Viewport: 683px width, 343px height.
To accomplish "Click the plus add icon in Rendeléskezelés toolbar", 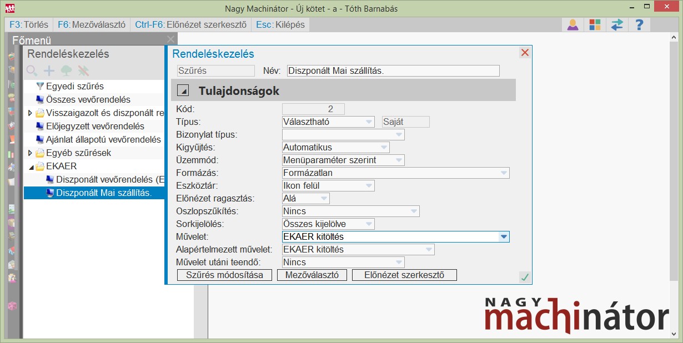I will [x=49, y=71].
